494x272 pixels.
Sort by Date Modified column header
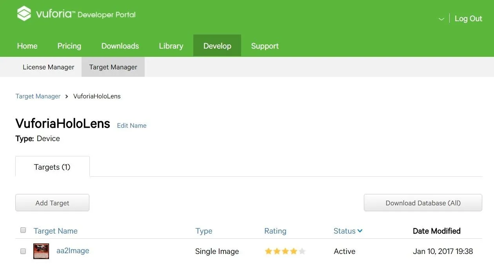coord(437,231)
